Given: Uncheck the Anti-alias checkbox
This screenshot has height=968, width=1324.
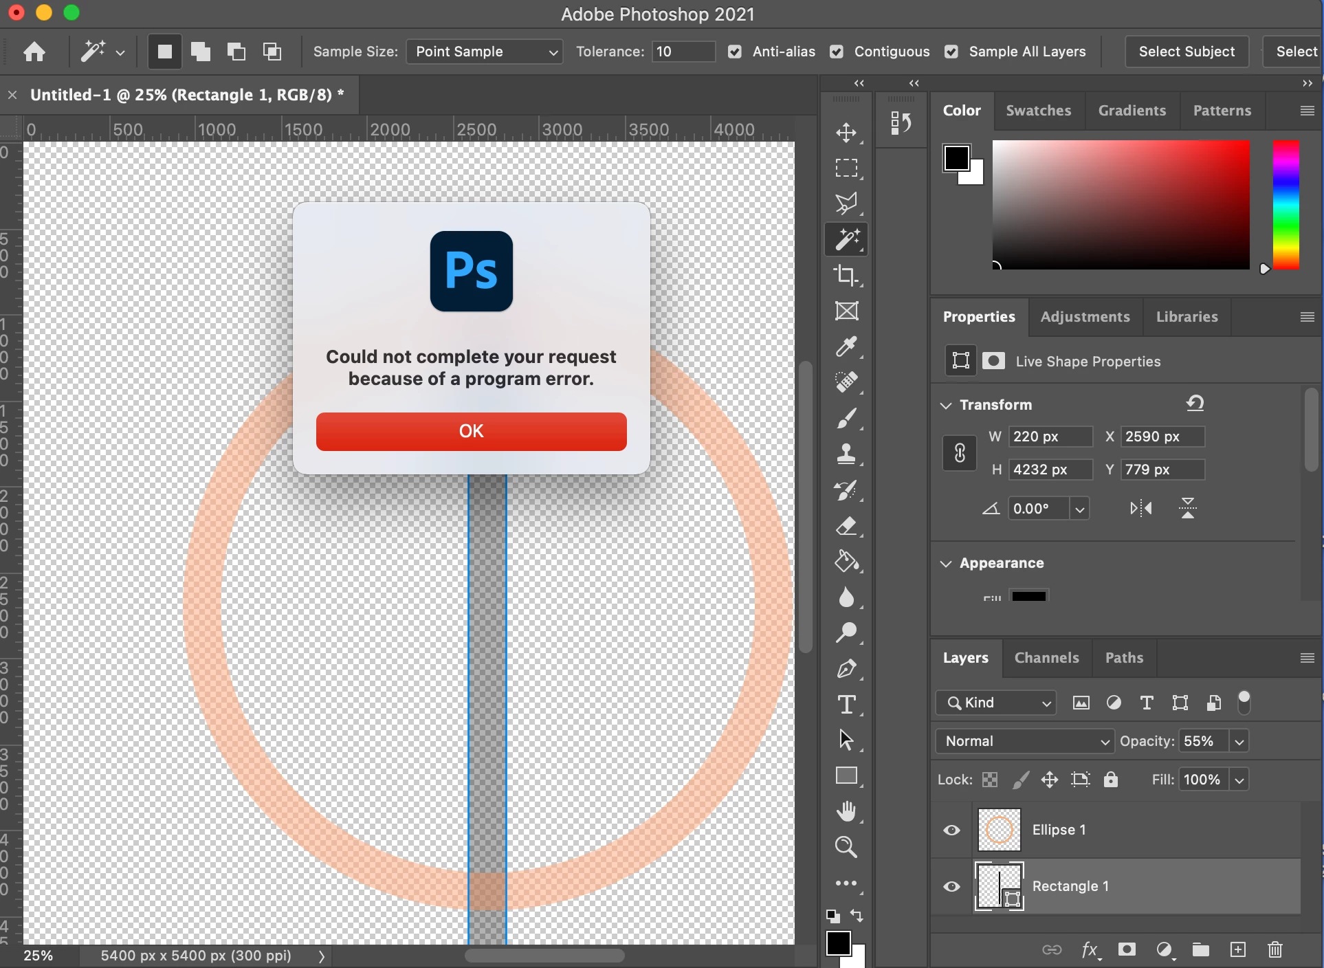Looking at the screenshot, I should (735, 52).
